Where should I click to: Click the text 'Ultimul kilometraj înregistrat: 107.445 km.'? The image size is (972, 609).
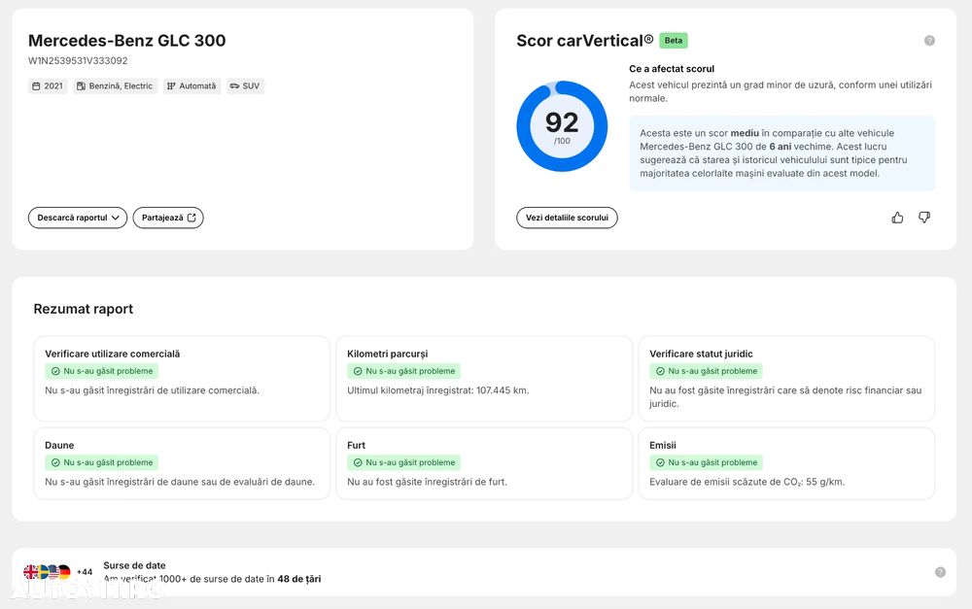(438, 390)
